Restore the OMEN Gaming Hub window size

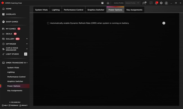[176, 3]
